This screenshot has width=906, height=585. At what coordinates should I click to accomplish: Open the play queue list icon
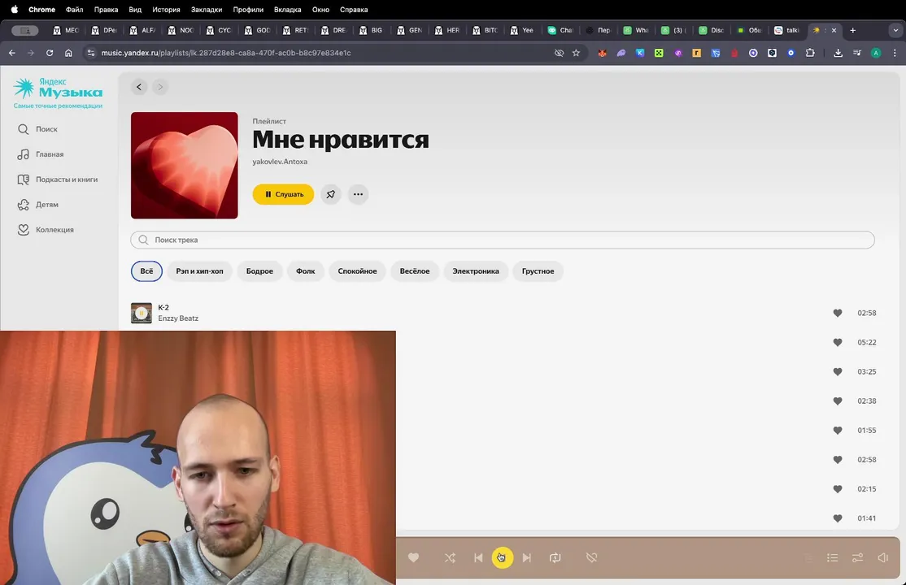click(832, 558)
